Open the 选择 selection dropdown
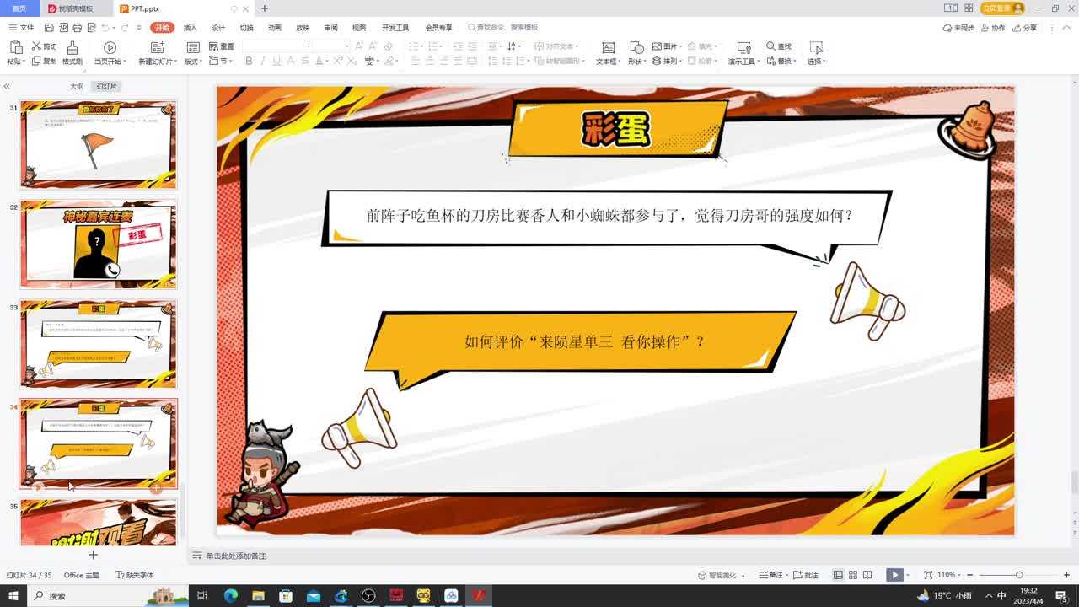This screenshot has height=607, width=1079. click(x=816, y=61)
